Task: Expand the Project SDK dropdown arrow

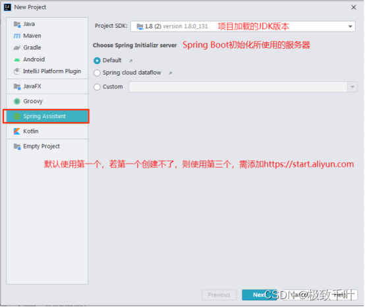Action: coord(350,26)
